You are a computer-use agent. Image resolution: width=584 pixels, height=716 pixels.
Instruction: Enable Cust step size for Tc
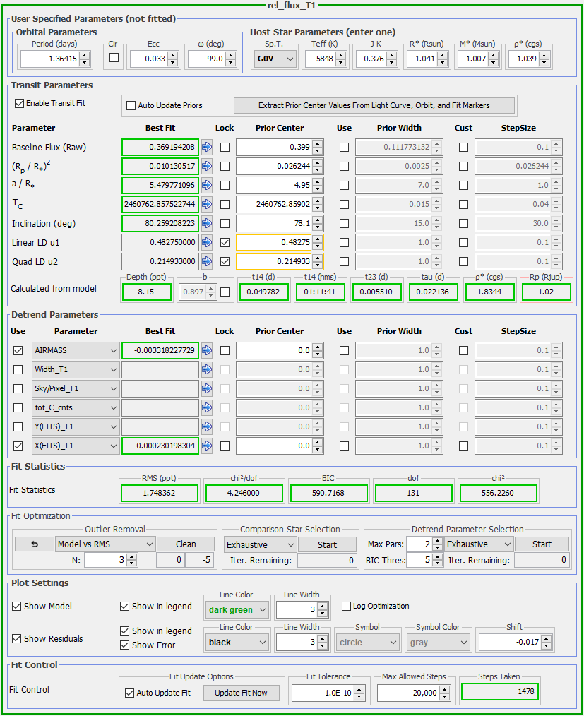[x=463, y=204]
